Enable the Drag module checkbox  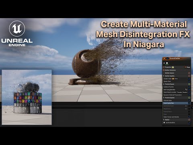[x=189, y=114]
